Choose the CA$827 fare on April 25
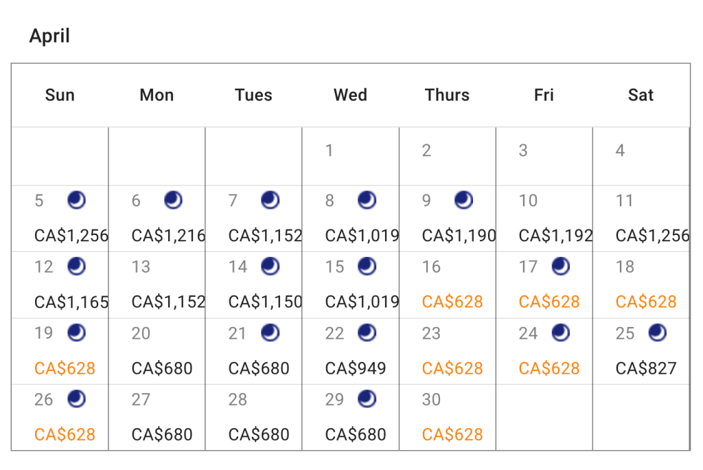The height and width of the screenshot is (470, 703). tap(646, 368)
